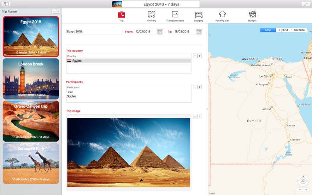
Task: Click the trip name field Egypt 2018
Action: tap(94, 32)
